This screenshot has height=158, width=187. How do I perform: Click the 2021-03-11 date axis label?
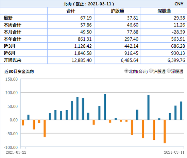click(174, 152)
